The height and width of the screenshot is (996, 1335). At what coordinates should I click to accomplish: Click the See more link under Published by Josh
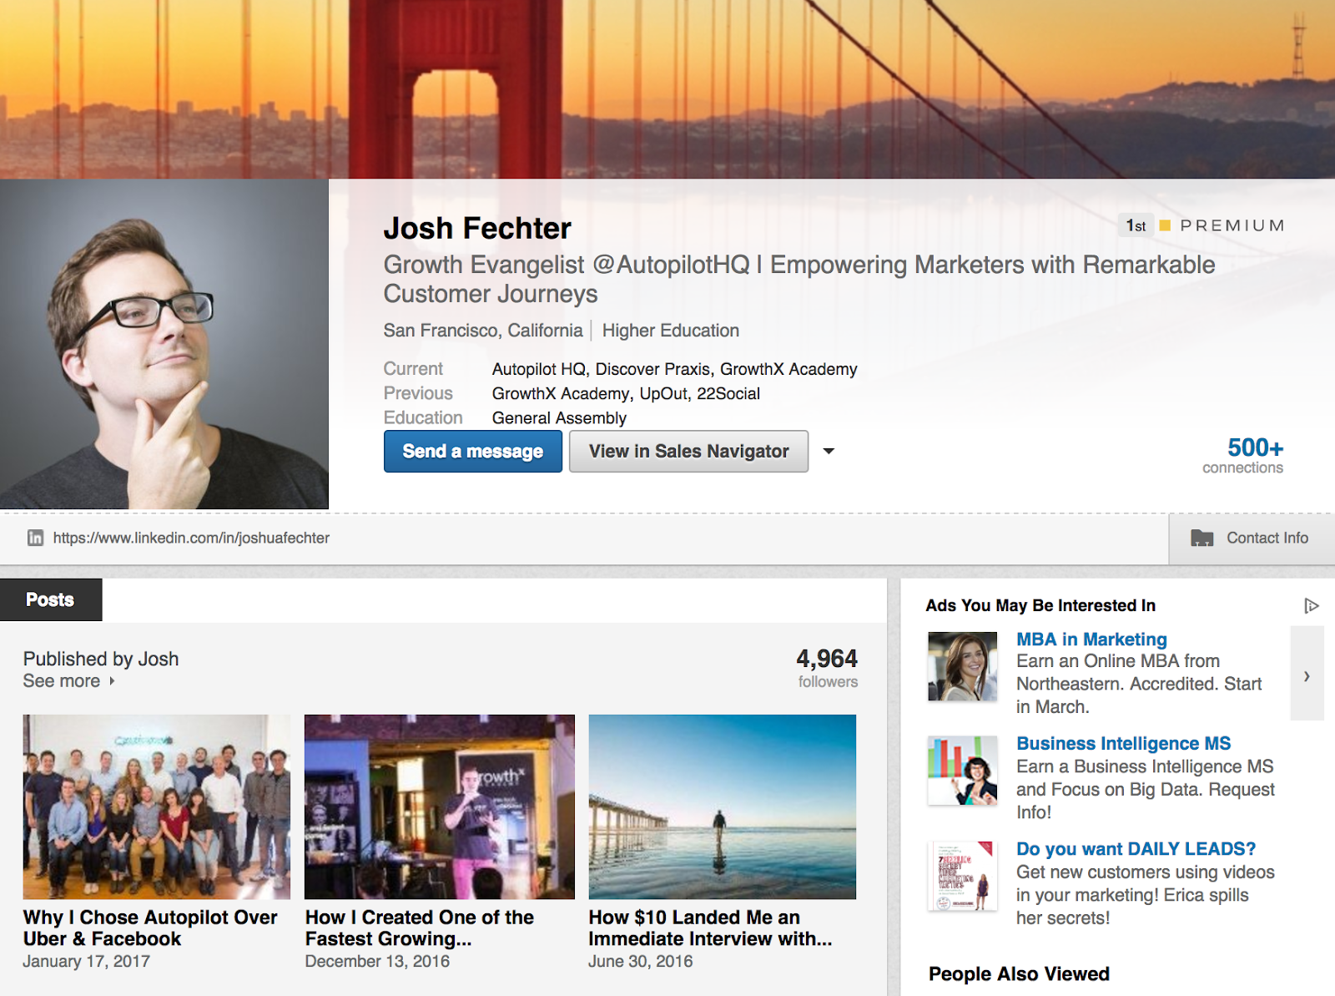[62, 681]
